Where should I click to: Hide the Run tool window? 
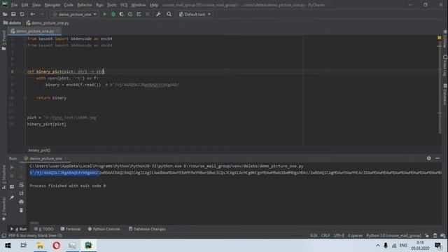[437, 158]
